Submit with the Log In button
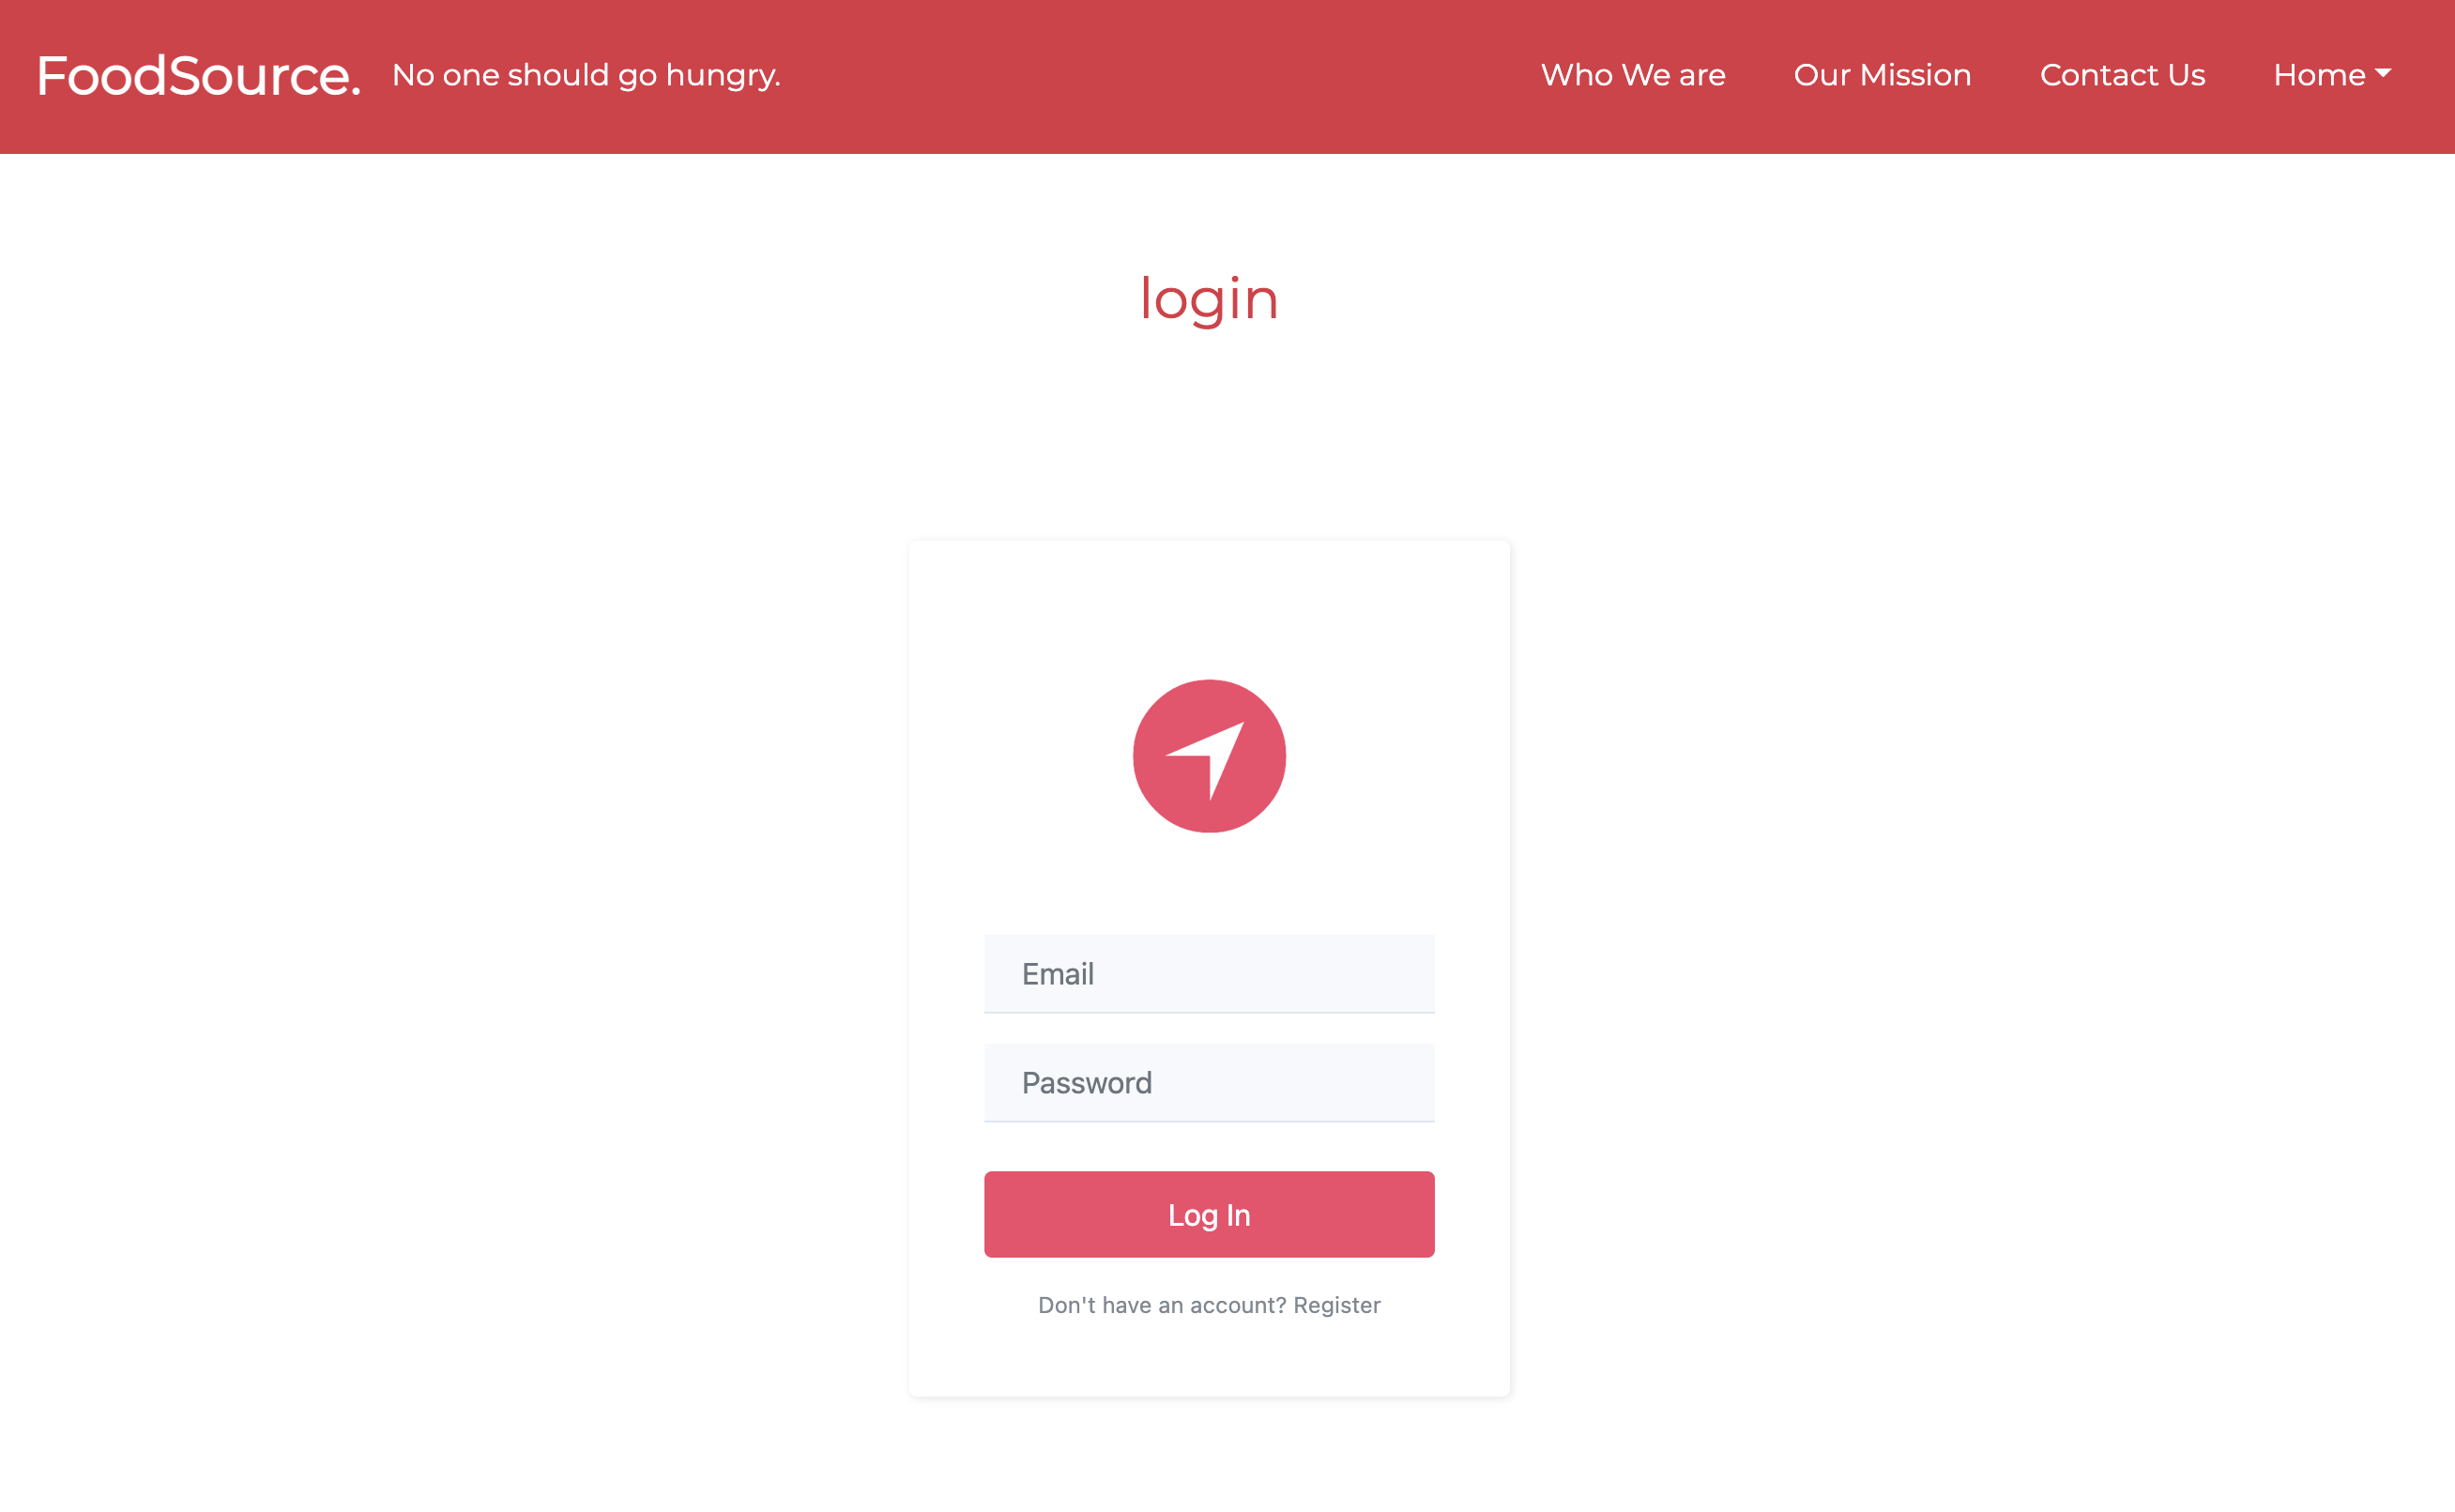The width and height of the screenshot is (2455, 1512). (x=1209, y=1214)
